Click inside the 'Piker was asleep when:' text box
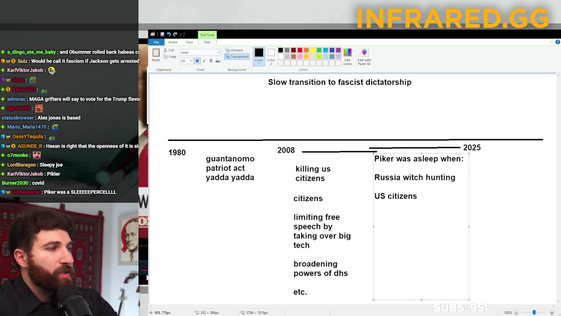 click(421, 226)
